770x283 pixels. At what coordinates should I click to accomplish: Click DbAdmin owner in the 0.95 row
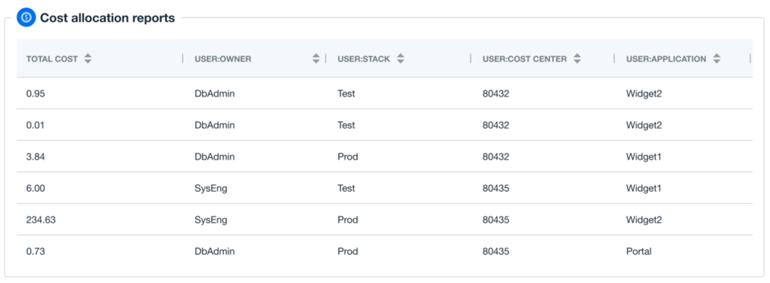[x=214, y=93]
